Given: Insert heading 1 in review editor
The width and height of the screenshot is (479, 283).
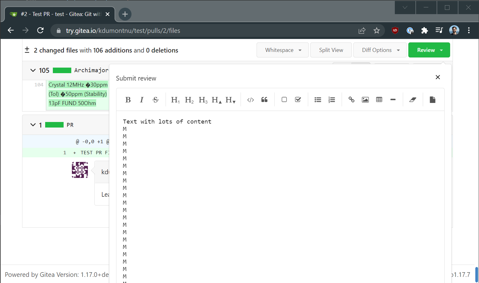Looking at the screenshot, I should [175, 100].
